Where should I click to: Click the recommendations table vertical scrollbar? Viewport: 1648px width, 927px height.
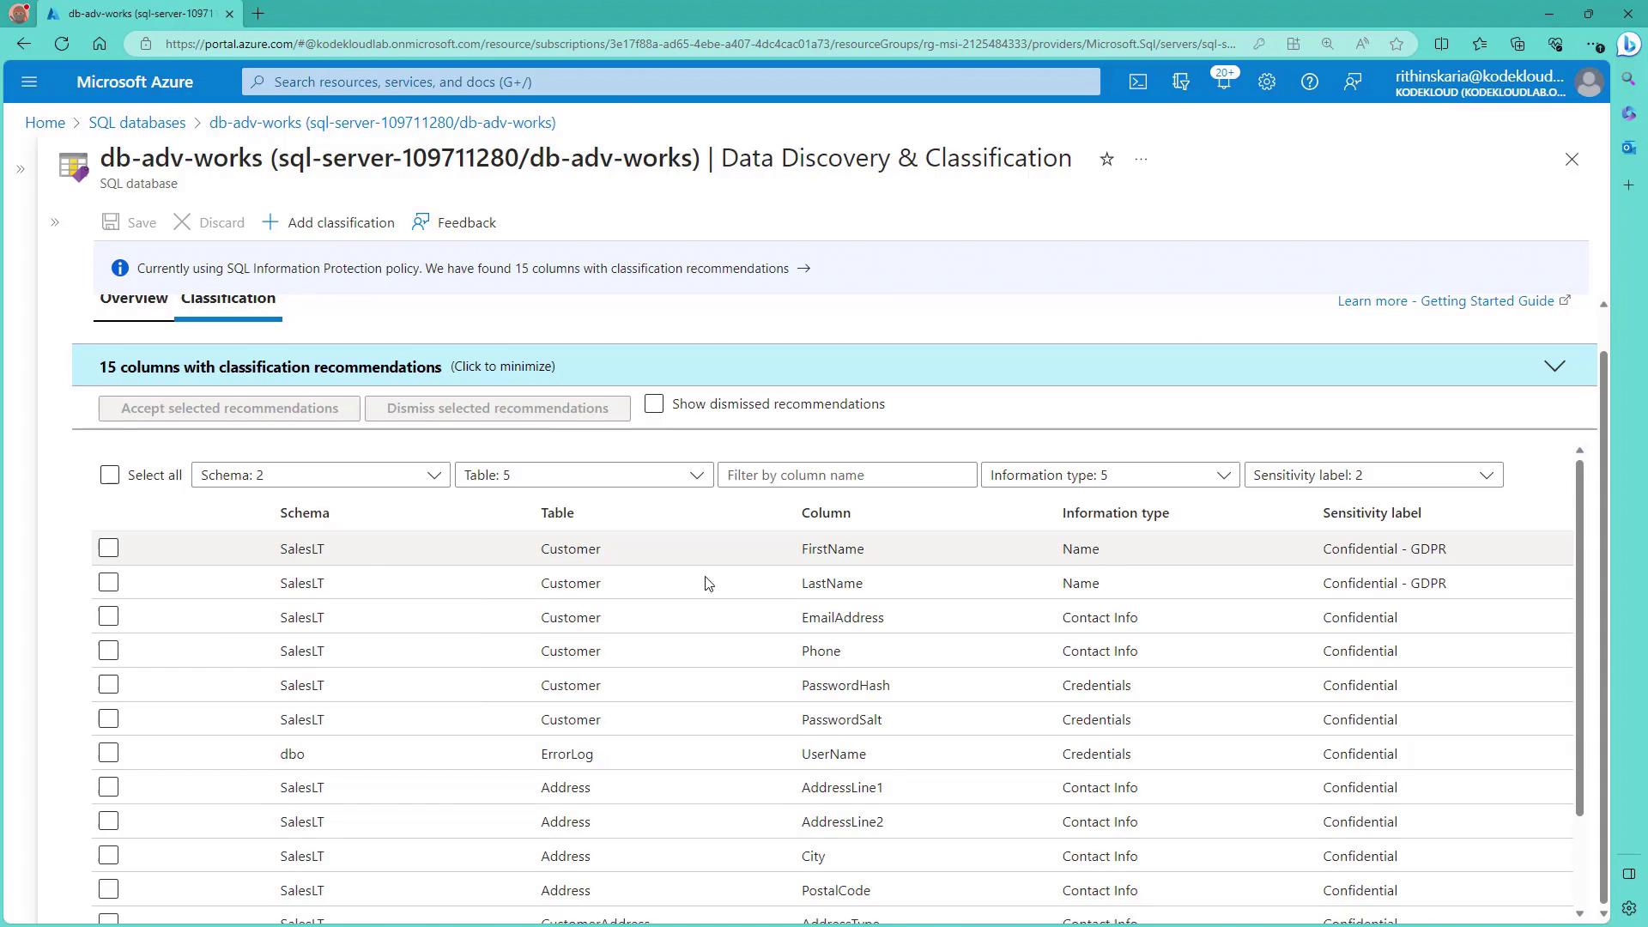point(1579,638)
